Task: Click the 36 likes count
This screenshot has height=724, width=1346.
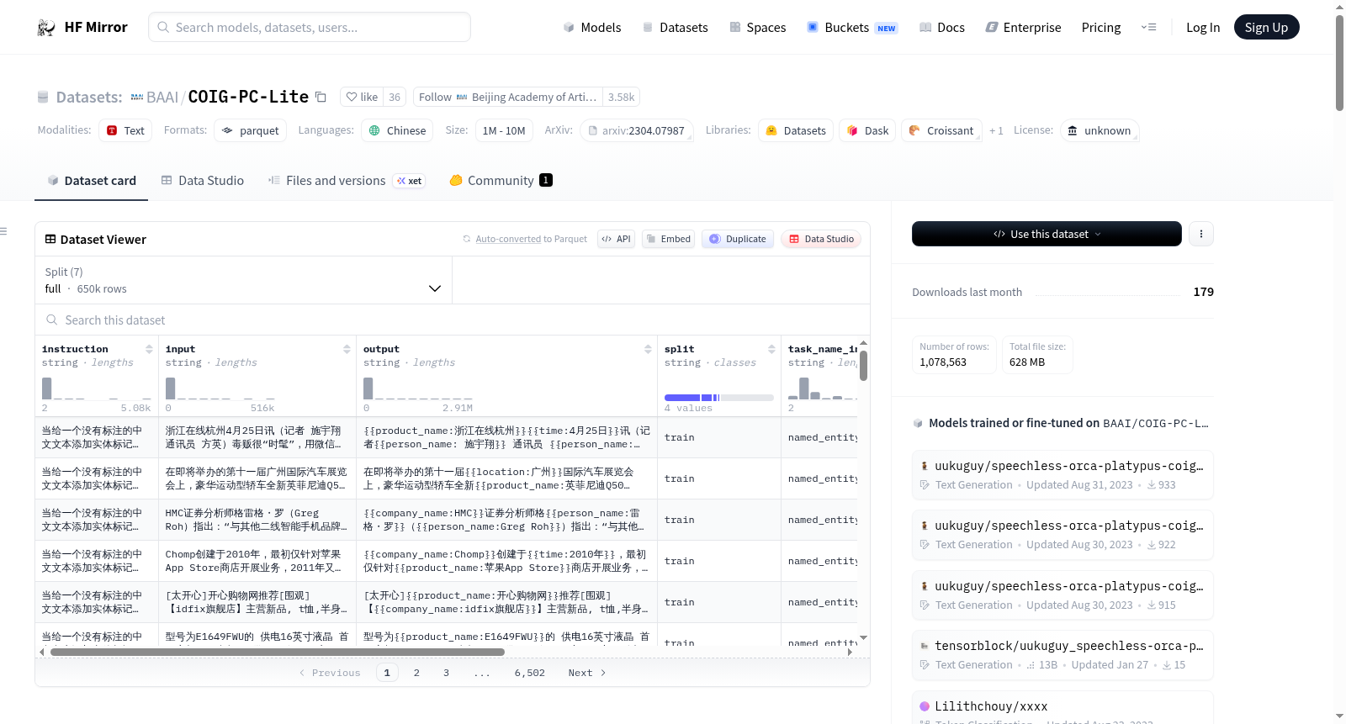Action: coord(395,97)
